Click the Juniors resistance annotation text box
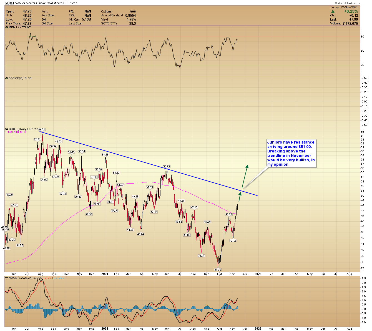 point(291,153)
